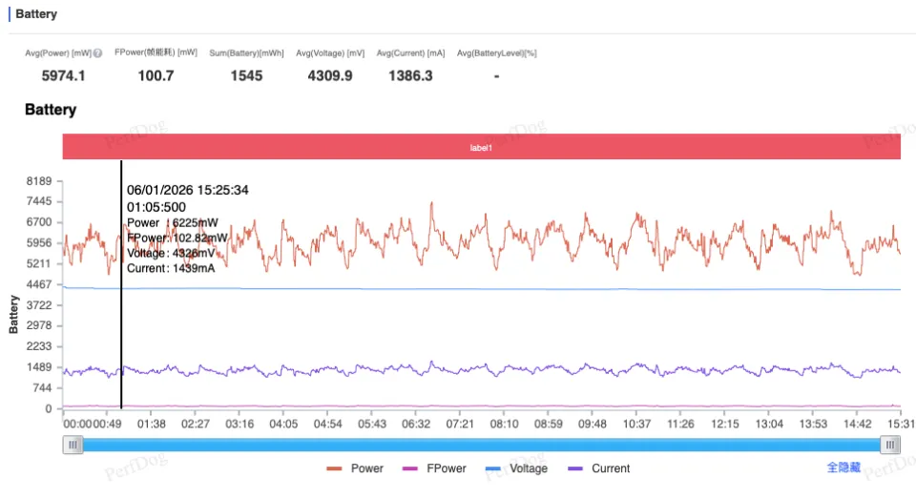Click the right time-range slider handle
The height and width of the screenshot is (499, 916).
pos(890,445)
